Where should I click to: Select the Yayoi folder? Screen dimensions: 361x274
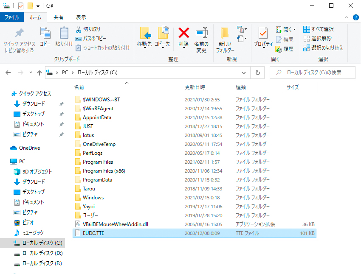(89, 207)
